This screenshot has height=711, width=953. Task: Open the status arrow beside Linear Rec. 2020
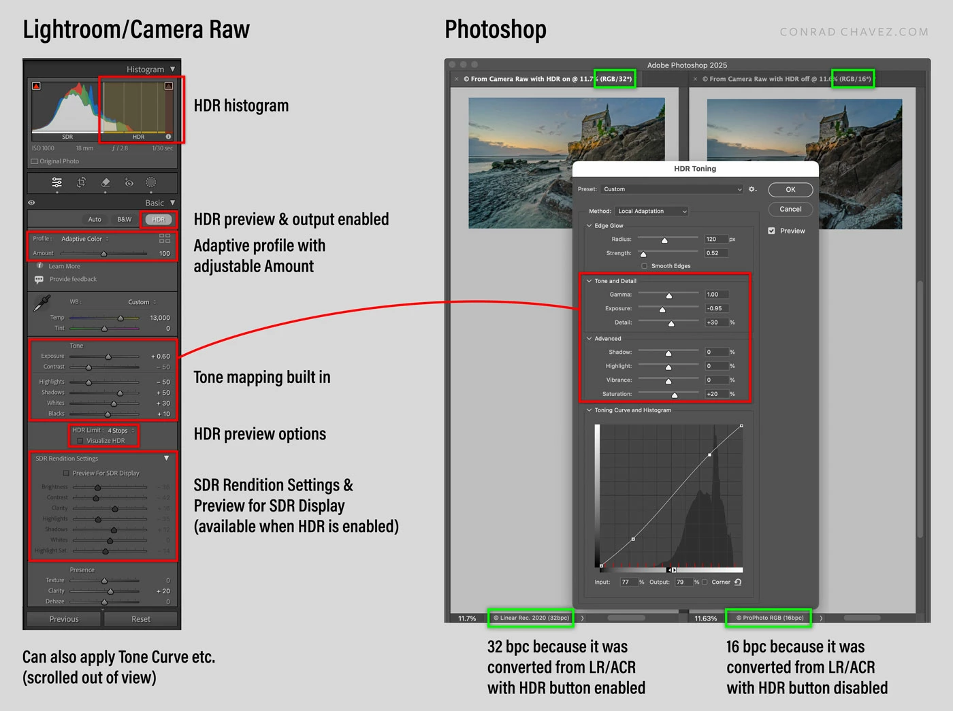(583, 618)
